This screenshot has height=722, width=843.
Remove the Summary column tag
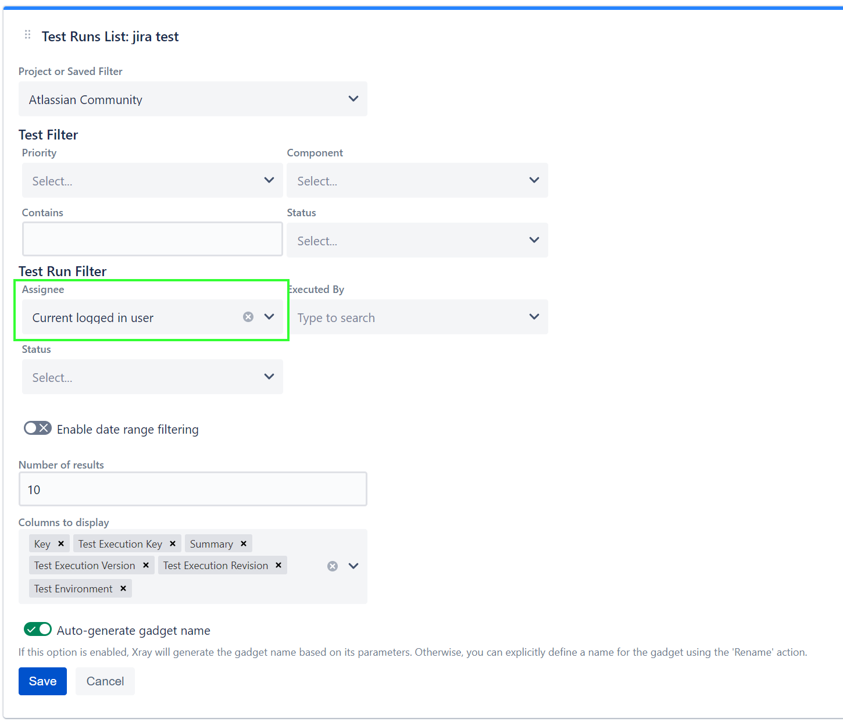pos(243,544)
